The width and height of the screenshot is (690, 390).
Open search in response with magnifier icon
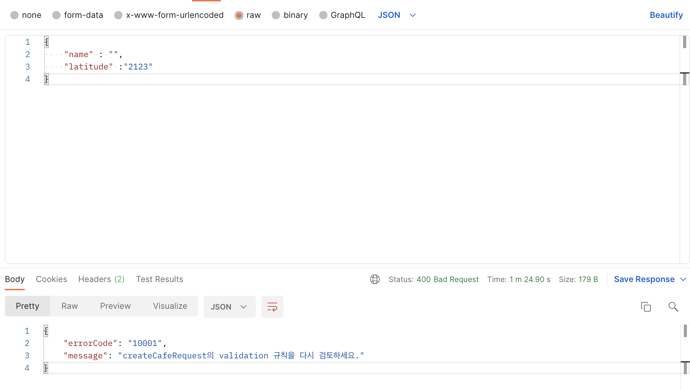[673, 307]
